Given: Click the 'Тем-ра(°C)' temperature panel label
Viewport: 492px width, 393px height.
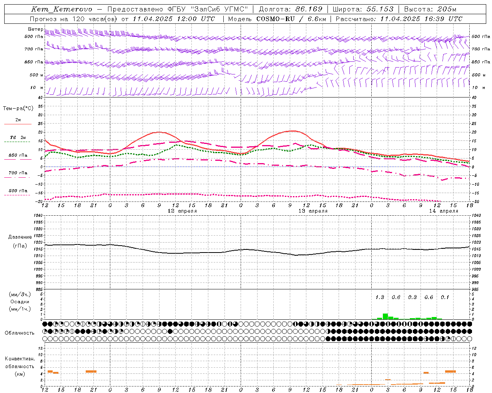Looking at the screenshot, I should [x=18, y=109].
